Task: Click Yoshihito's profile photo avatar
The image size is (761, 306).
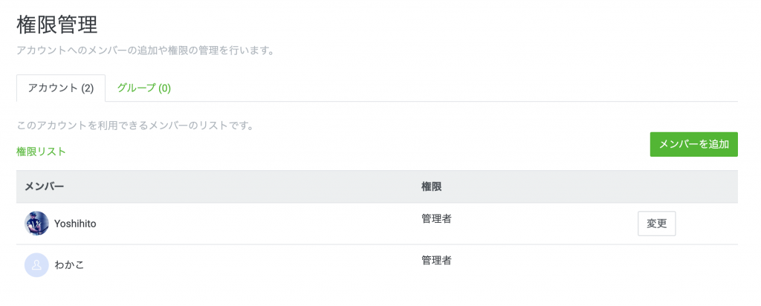Action: pos(36,224)
